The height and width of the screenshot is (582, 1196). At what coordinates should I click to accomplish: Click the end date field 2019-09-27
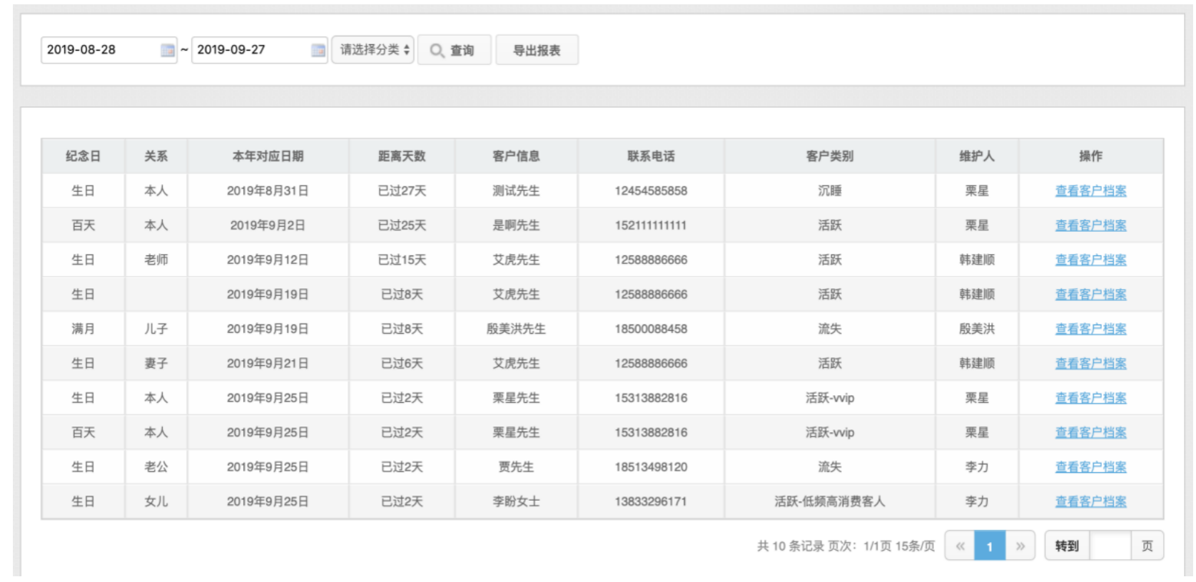click(248, 50)
